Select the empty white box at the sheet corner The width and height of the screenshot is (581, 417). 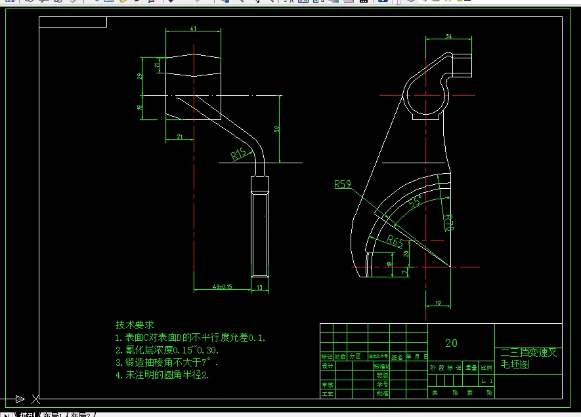click(x=73, y=22)
